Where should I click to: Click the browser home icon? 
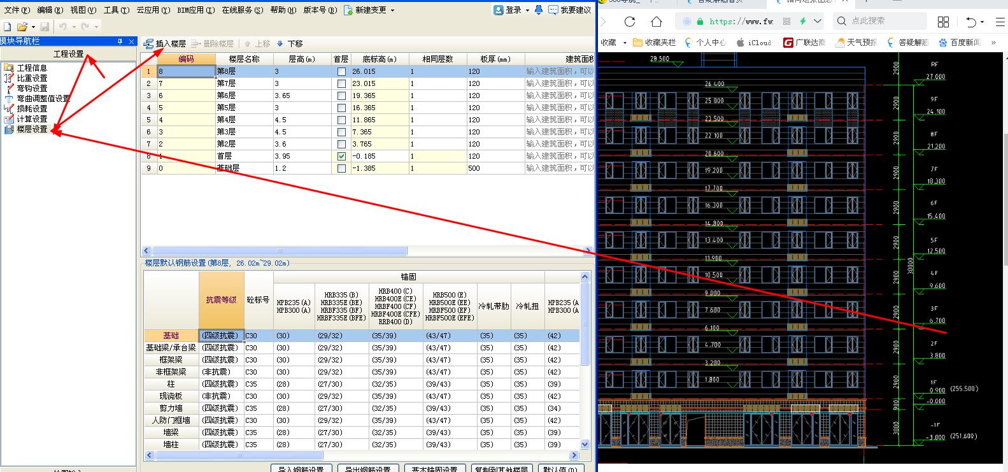click(657, 21)
